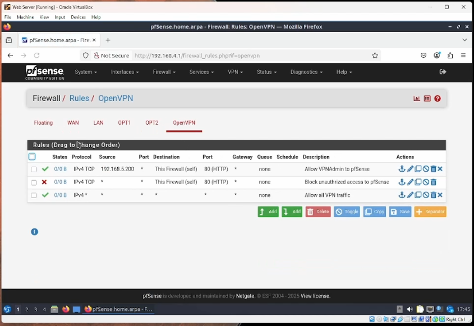
Task: Toggle the select-all checkbox in the table header
Action: 32,157
